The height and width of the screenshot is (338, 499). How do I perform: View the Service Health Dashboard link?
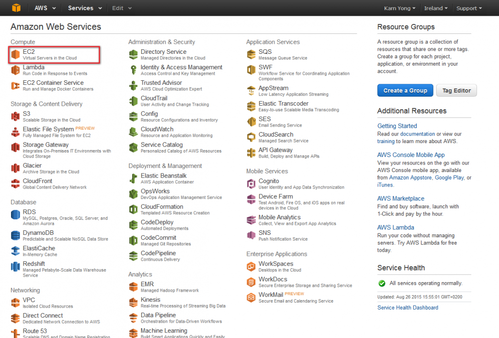coord(408,308)
